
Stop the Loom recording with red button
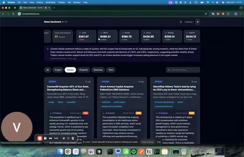coord(40,138)
